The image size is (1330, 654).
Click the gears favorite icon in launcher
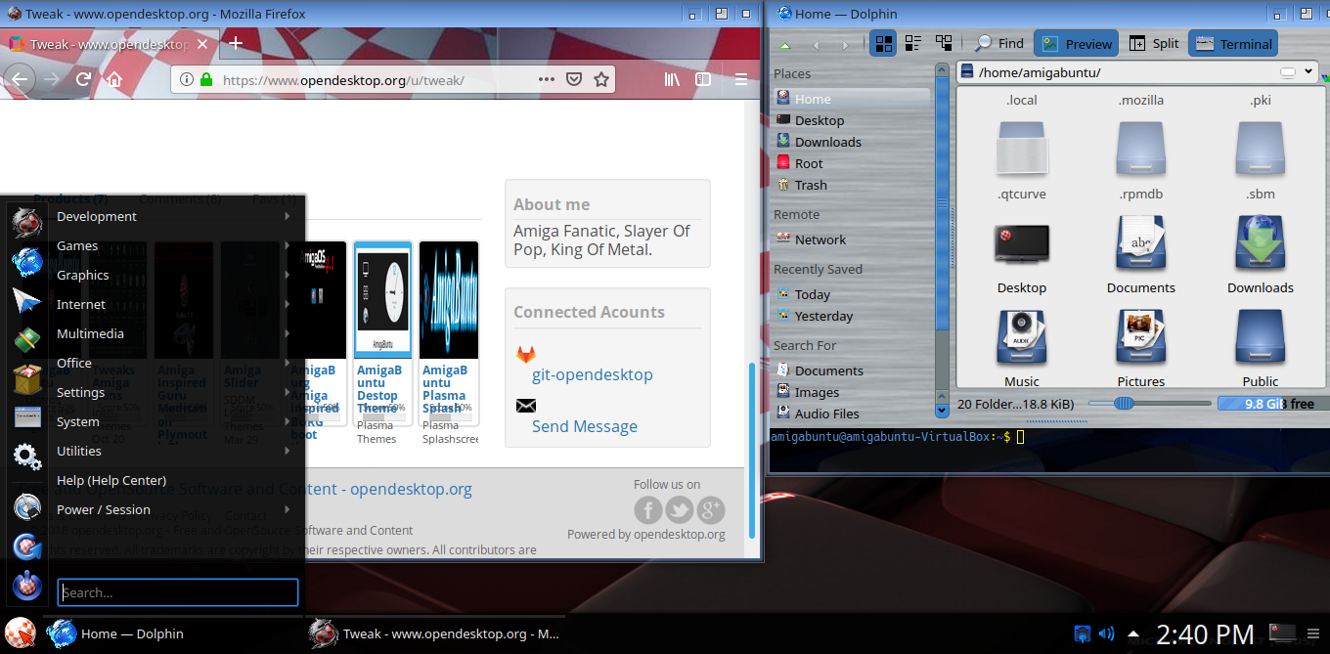(x=26, y=455)
